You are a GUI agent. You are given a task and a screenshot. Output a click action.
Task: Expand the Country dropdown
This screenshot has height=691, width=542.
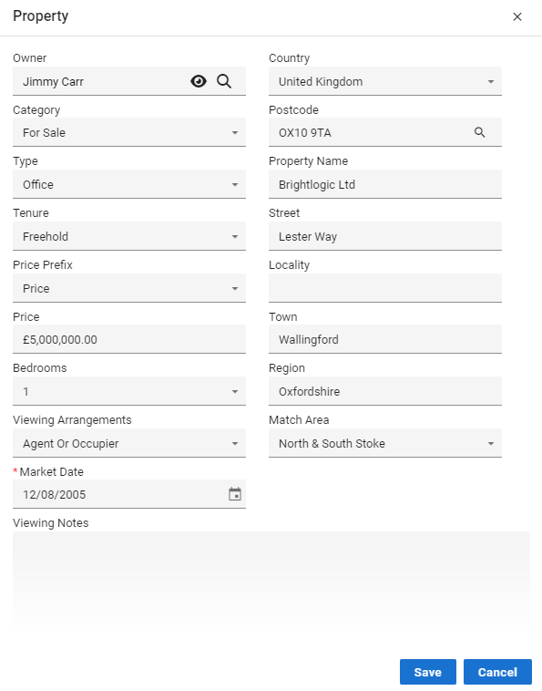(385, 81)
